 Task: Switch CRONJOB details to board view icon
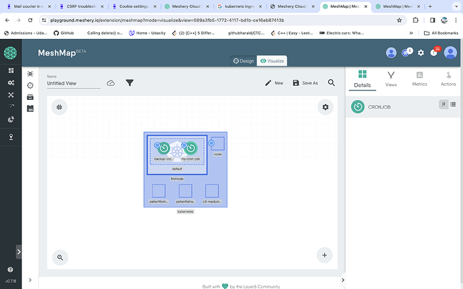point(444,104)
